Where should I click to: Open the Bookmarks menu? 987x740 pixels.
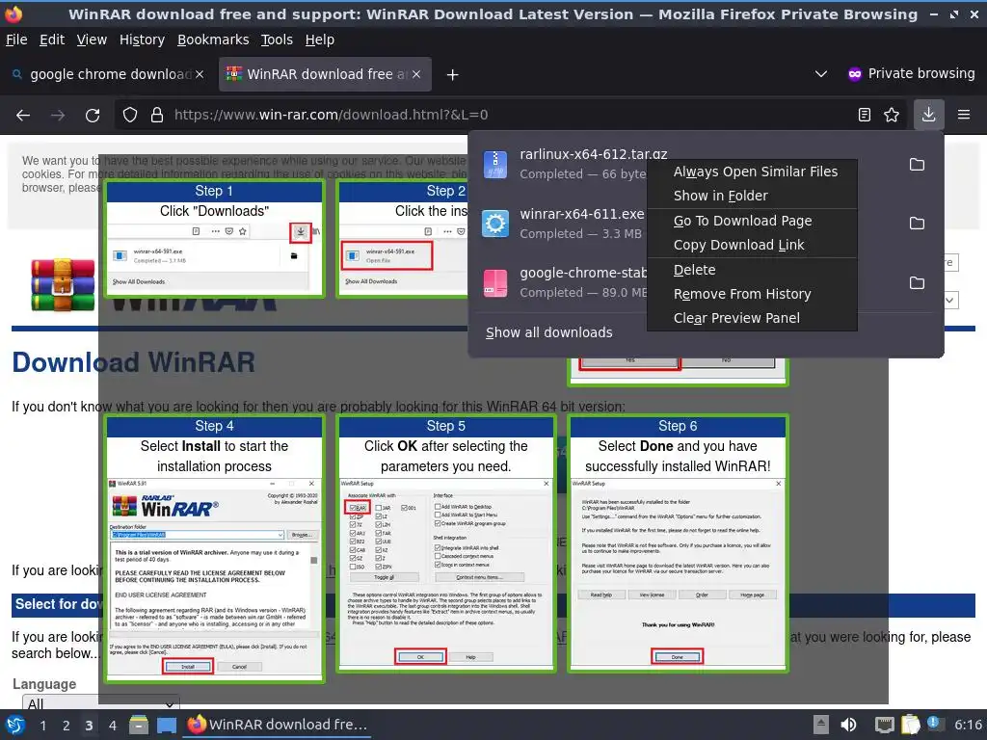tap(213, 40)
